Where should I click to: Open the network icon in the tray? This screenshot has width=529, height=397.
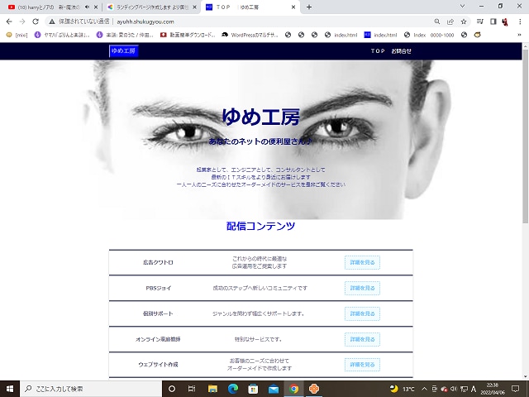point(464,389)
